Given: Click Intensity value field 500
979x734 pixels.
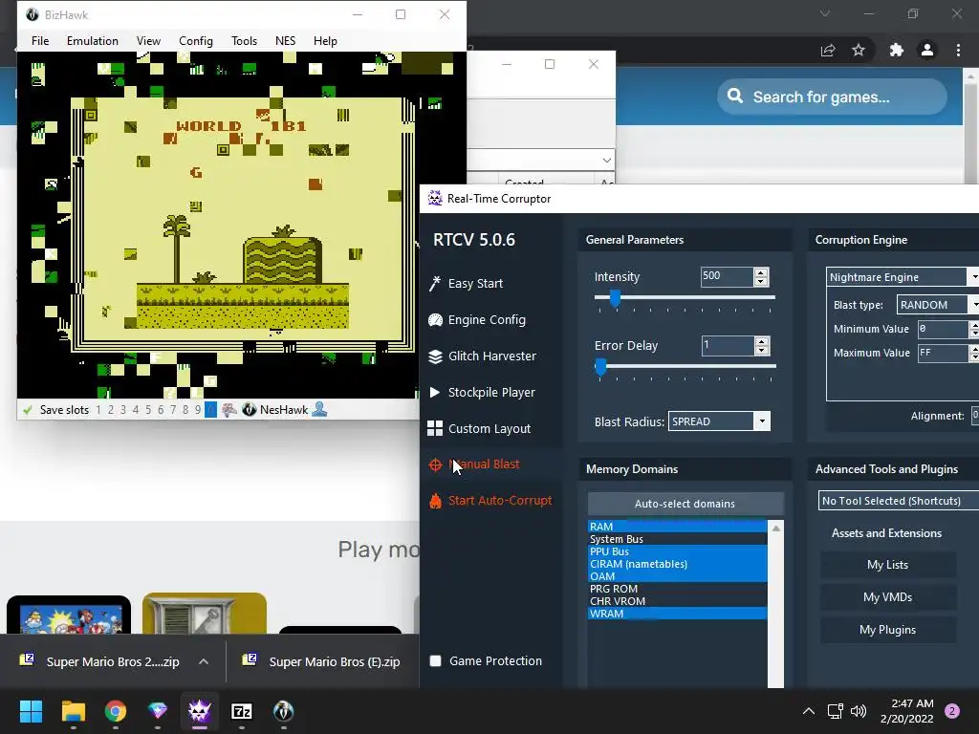Looking at the screenshot, I should pyautogui.click(x=727, y=276).
